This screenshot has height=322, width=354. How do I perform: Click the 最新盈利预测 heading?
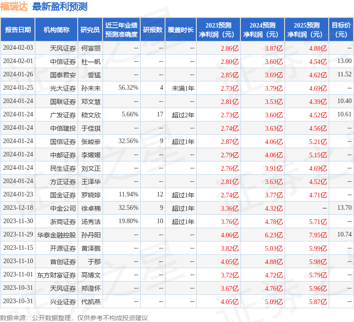point(60,6)
